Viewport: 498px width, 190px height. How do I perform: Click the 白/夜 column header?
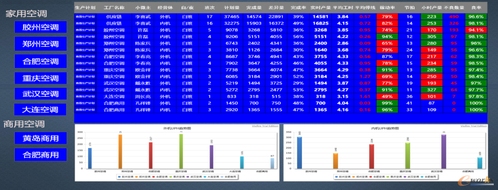(187, 7)
